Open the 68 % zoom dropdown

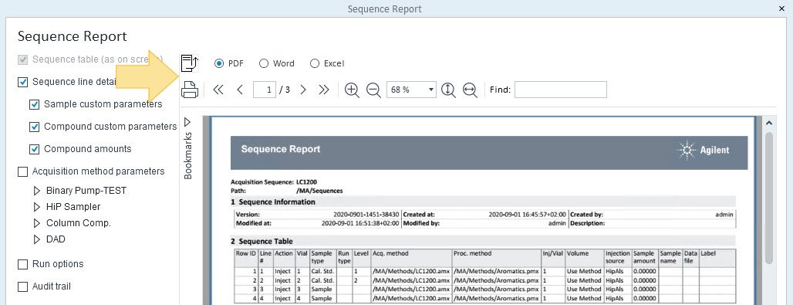point(411,90)
